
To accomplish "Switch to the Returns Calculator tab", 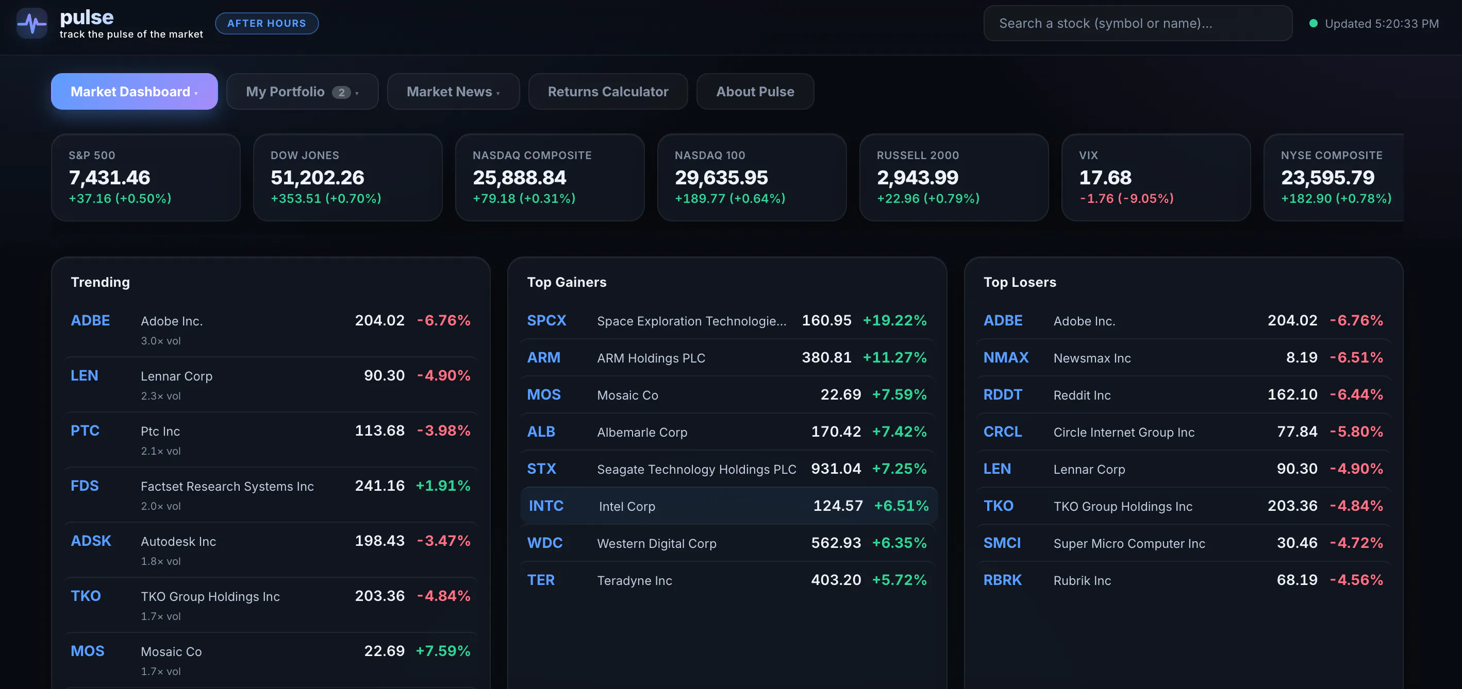I will [x=608, y=91].
